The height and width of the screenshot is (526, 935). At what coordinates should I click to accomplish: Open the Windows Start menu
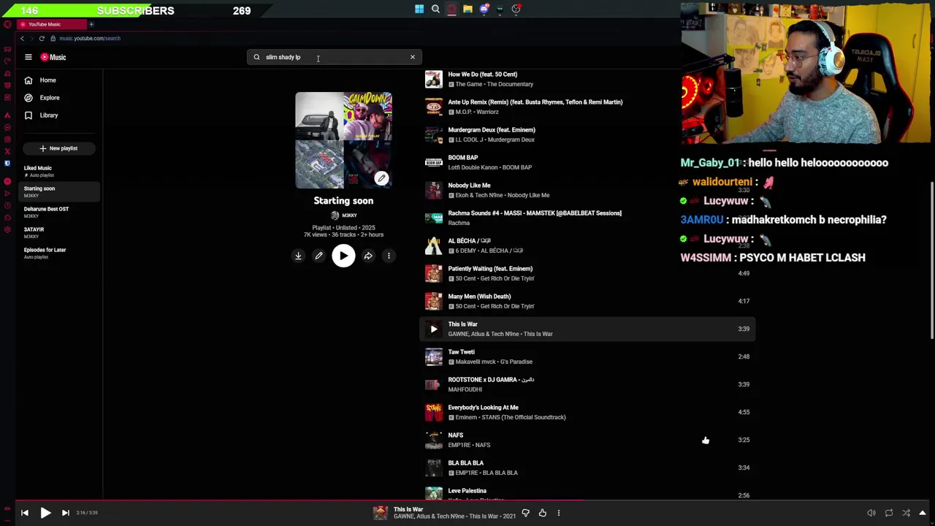[x=419, y=9]
